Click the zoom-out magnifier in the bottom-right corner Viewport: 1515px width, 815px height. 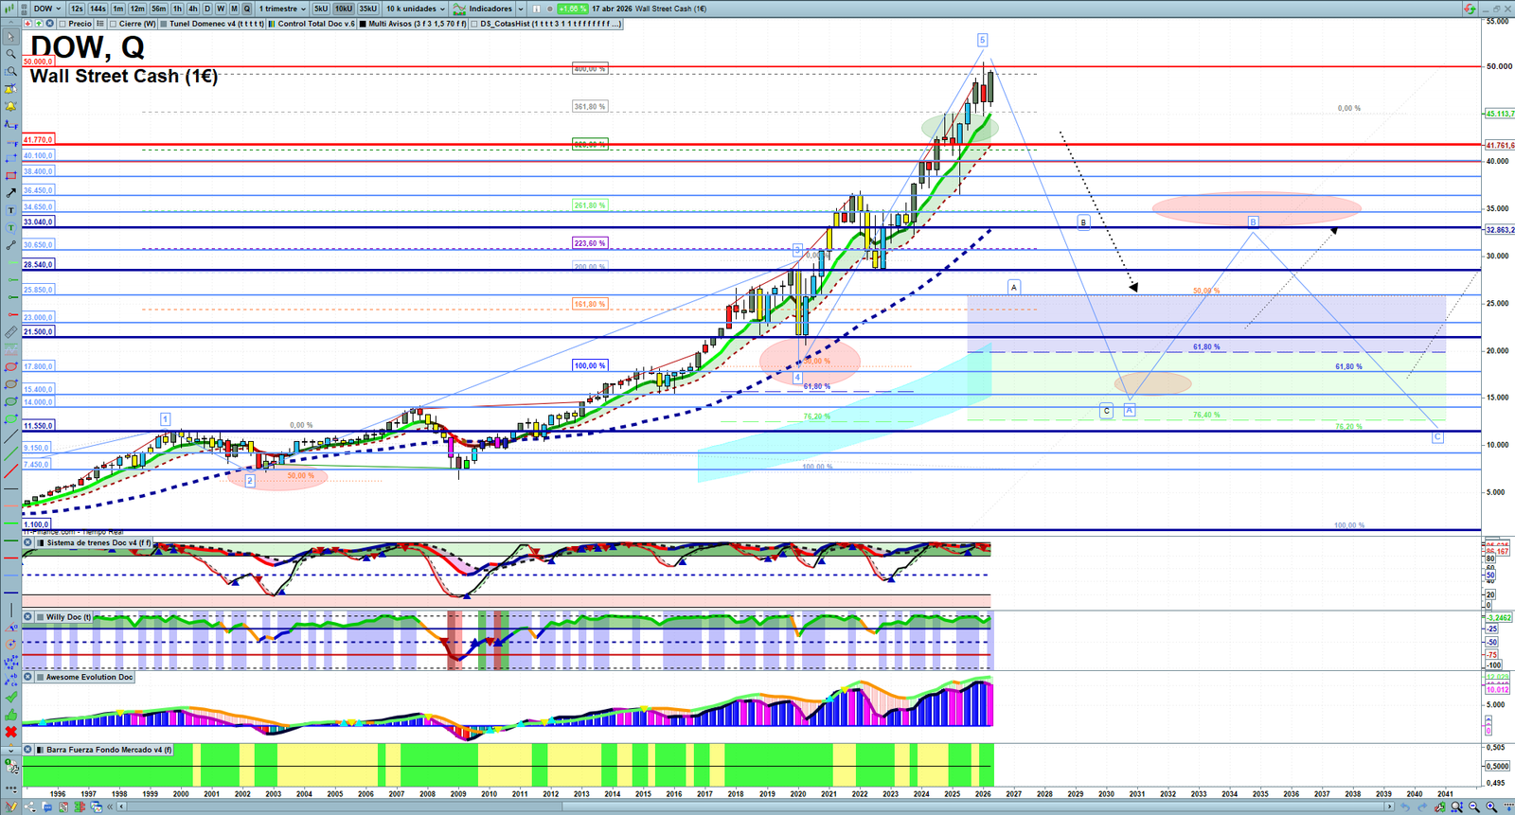pos(1474,806)
